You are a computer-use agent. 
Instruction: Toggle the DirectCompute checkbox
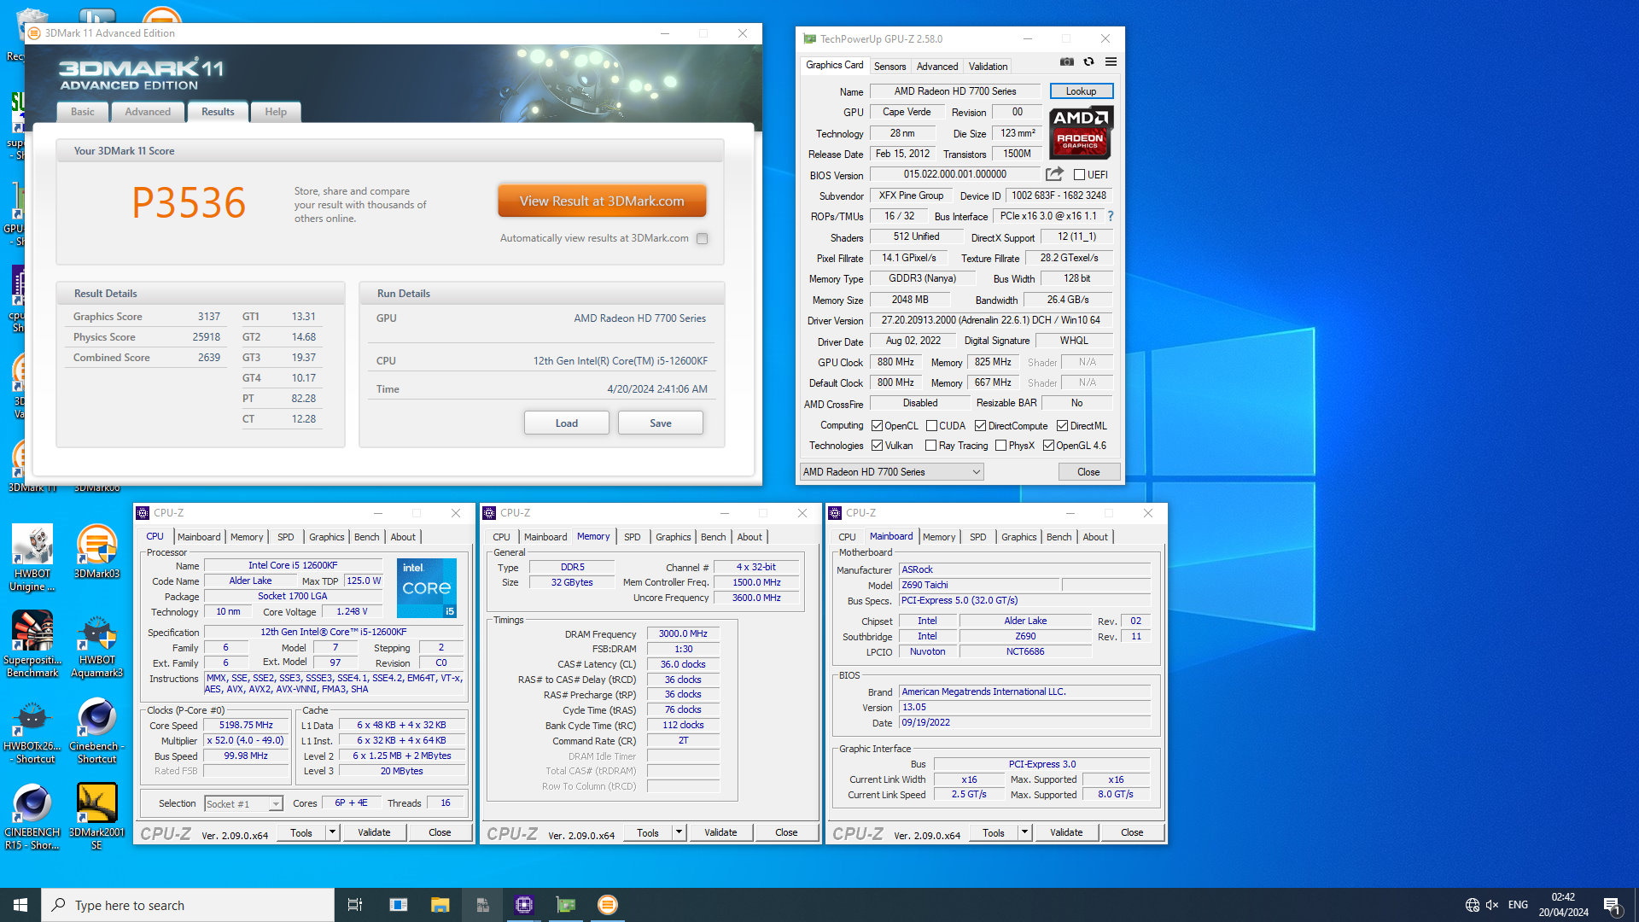coord(980,426)
